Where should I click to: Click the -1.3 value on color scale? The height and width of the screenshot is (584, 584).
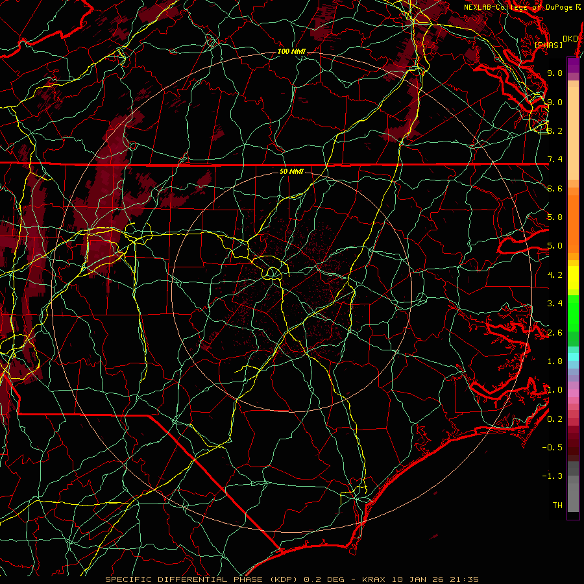(552, 476)
